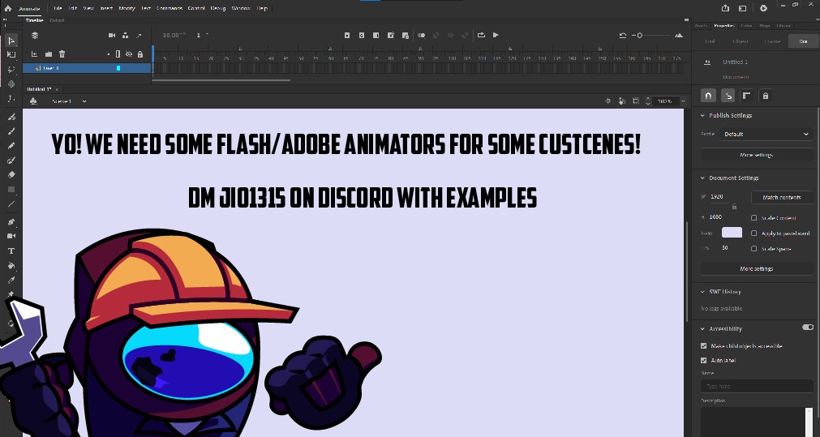Enable Scale Content checkbox
Screen dimensions: 820x437
[754, 218]
